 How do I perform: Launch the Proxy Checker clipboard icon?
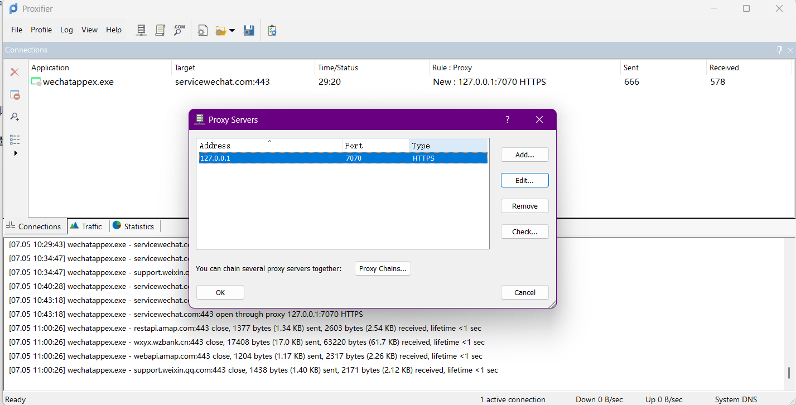(272, 30)
